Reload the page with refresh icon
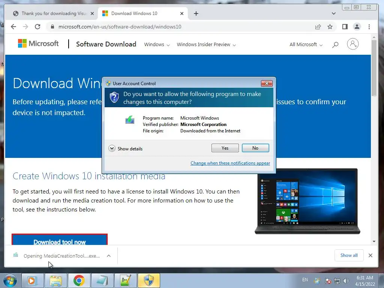 pos(37,27)
